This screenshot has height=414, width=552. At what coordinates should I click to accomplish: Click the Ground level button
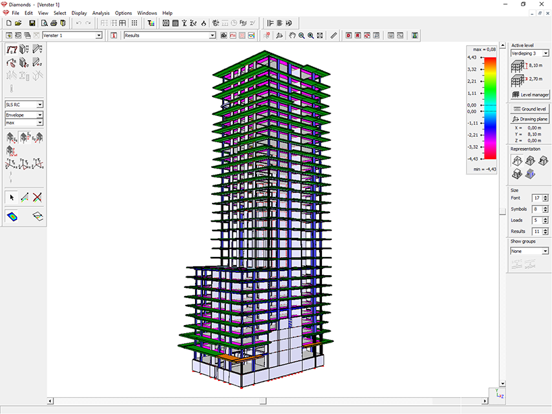529,109
